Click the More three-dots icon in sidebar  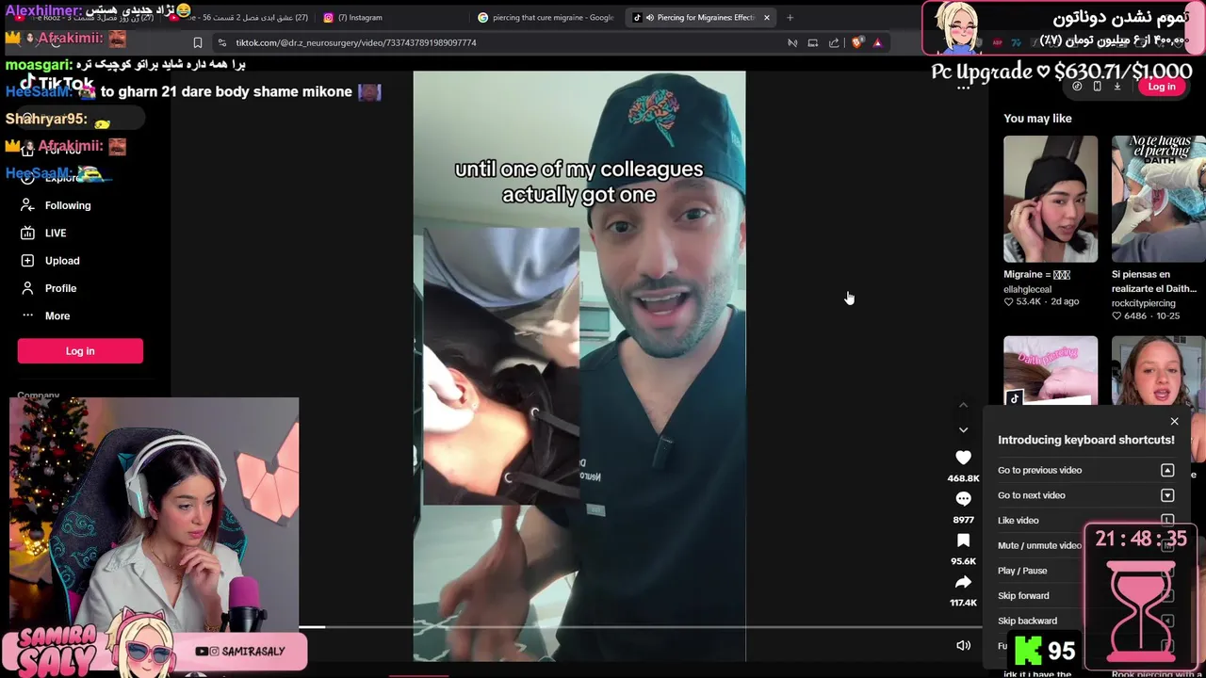pos(27,315)
